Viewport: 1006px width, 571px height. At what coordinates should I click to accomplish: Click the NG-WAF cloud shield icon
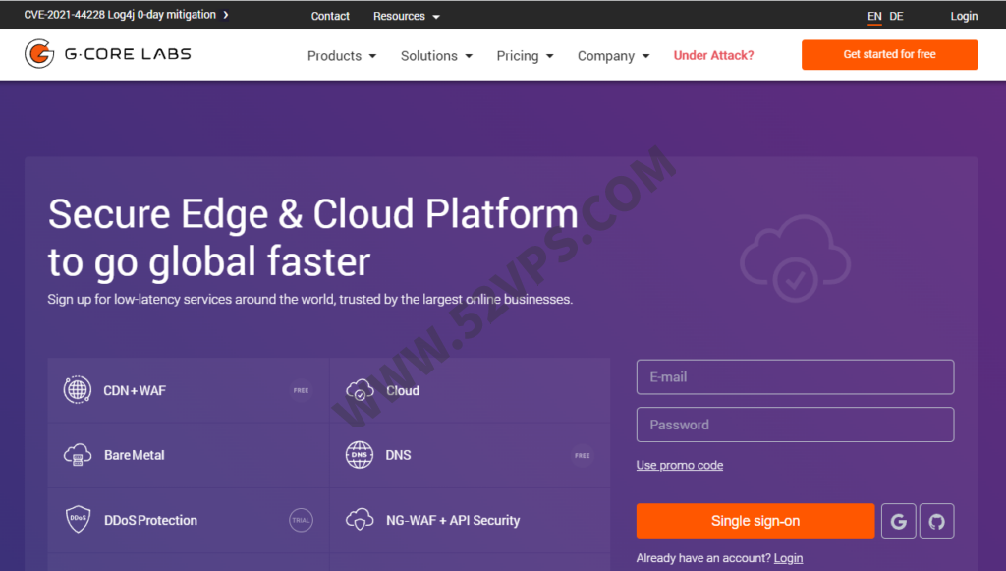point(360,520)
